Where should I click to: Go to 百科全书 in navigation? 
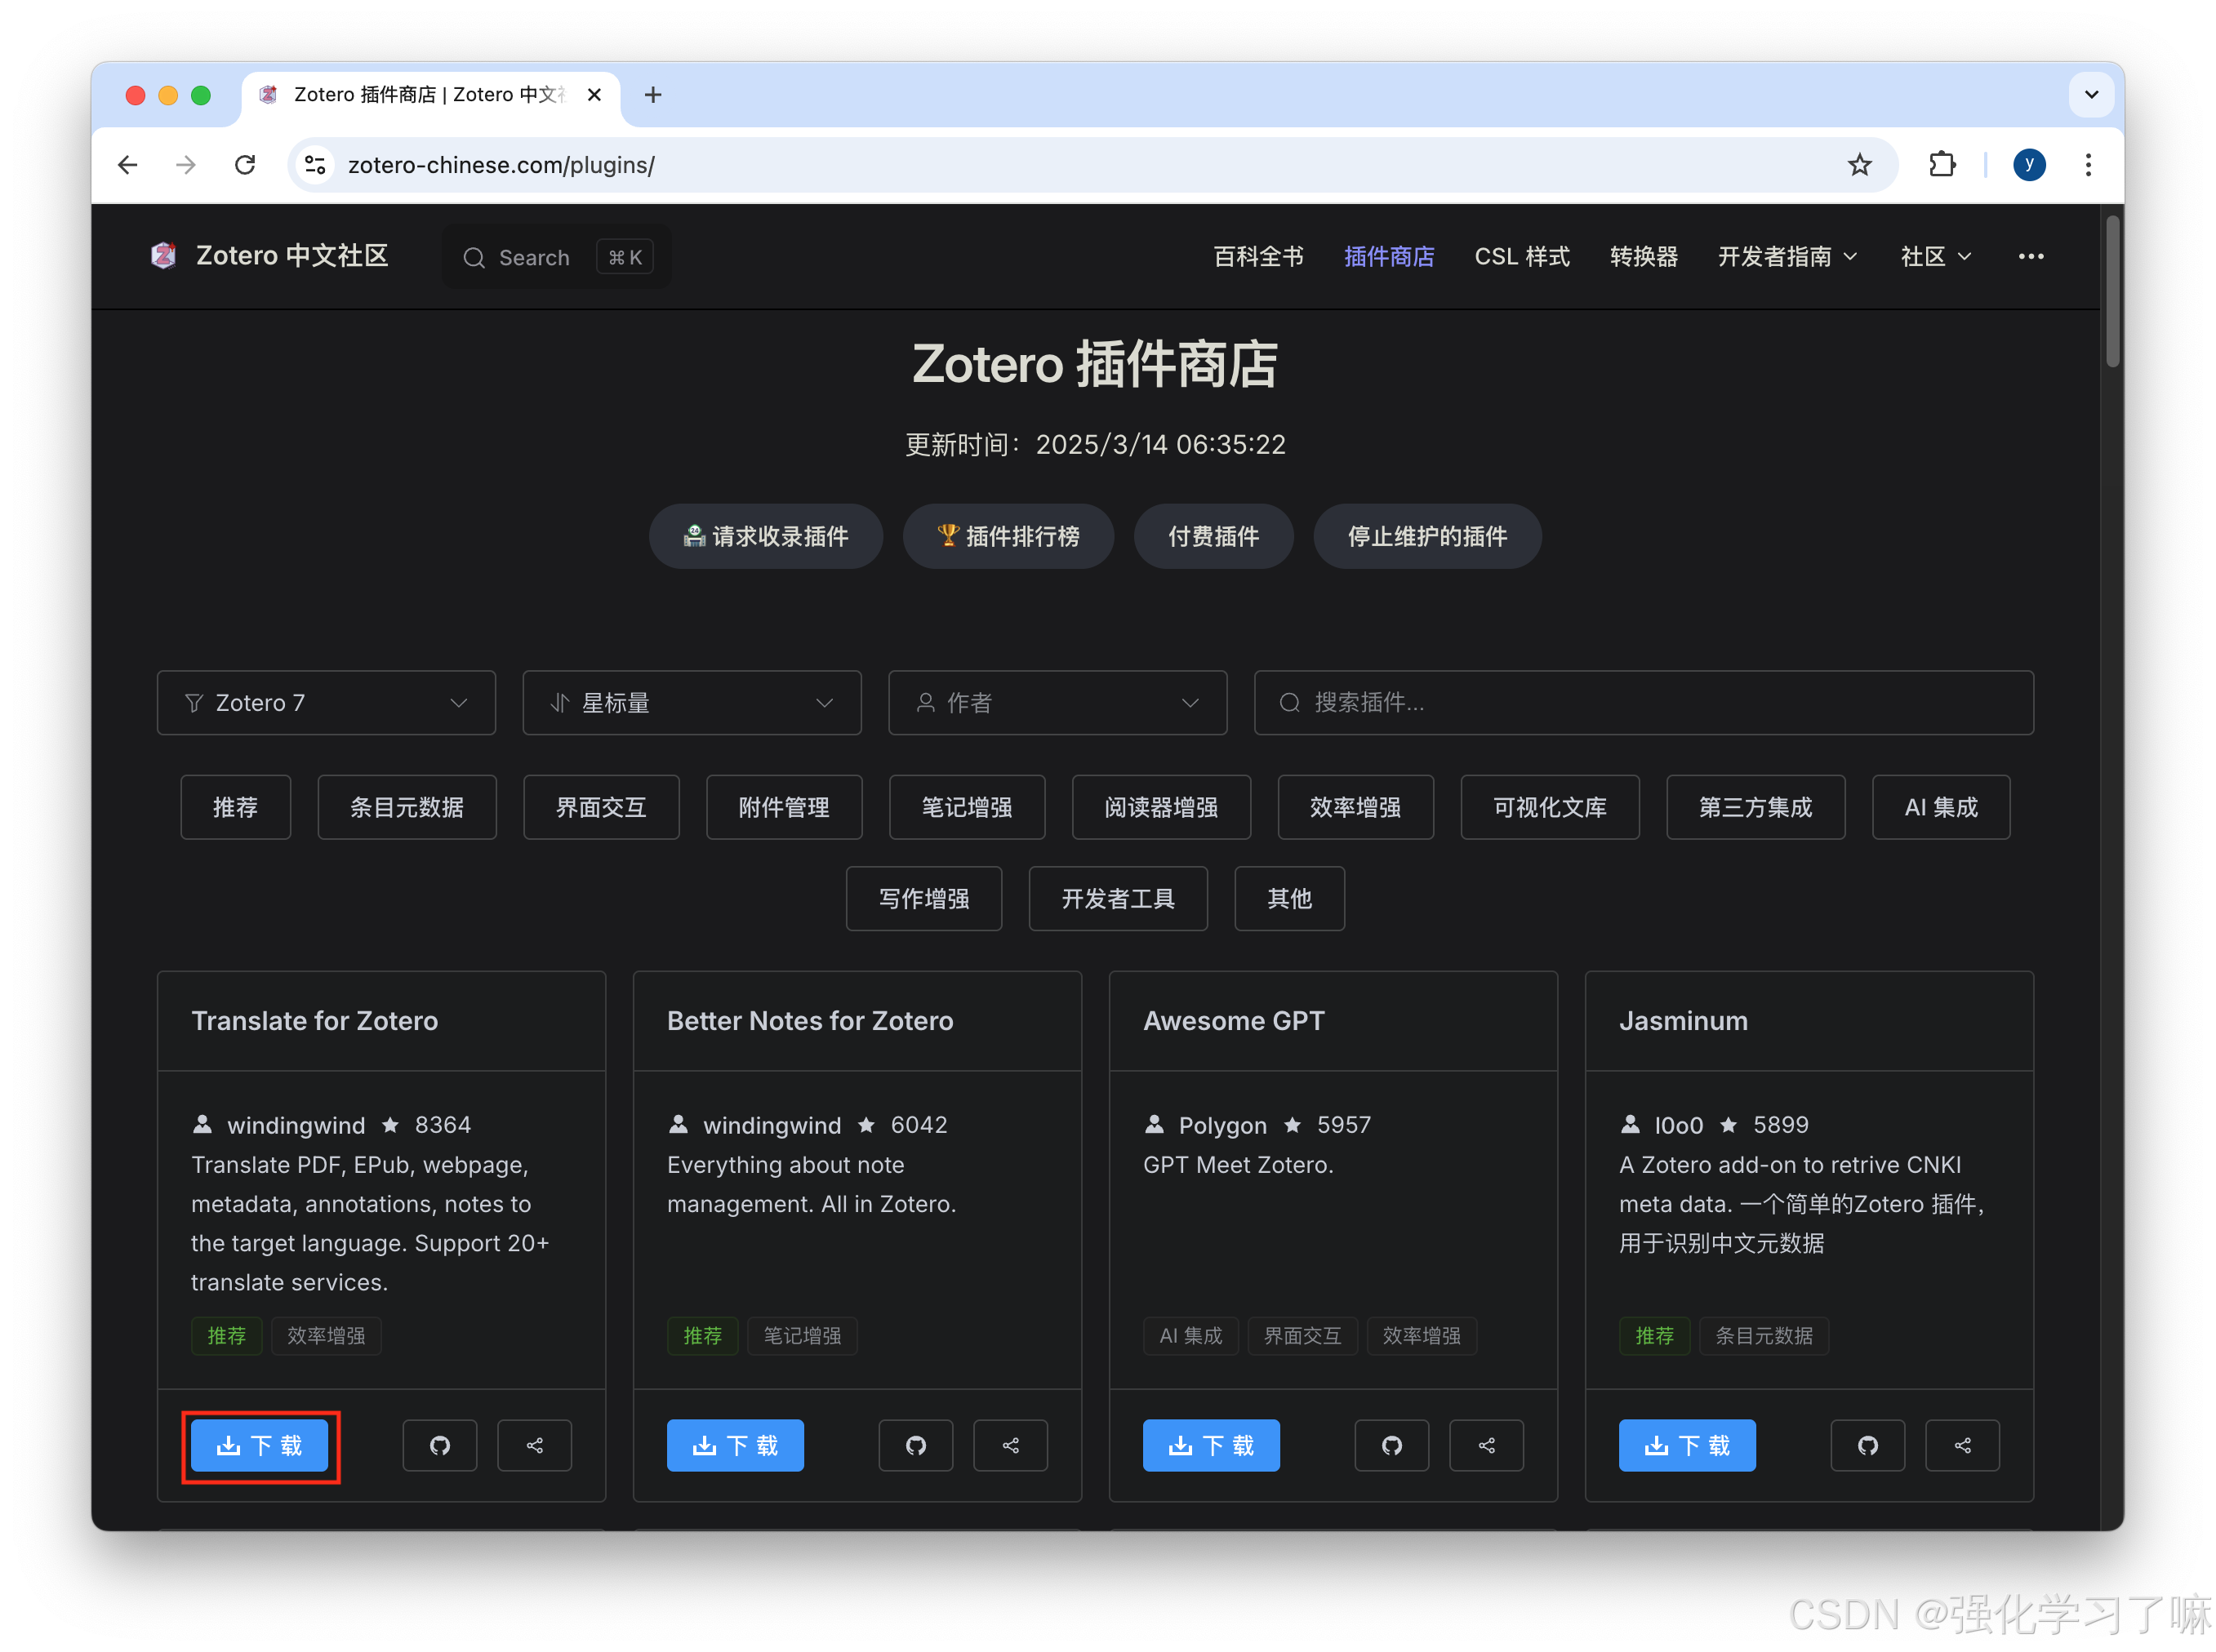pyautogui.click(x=1257, y=257)
